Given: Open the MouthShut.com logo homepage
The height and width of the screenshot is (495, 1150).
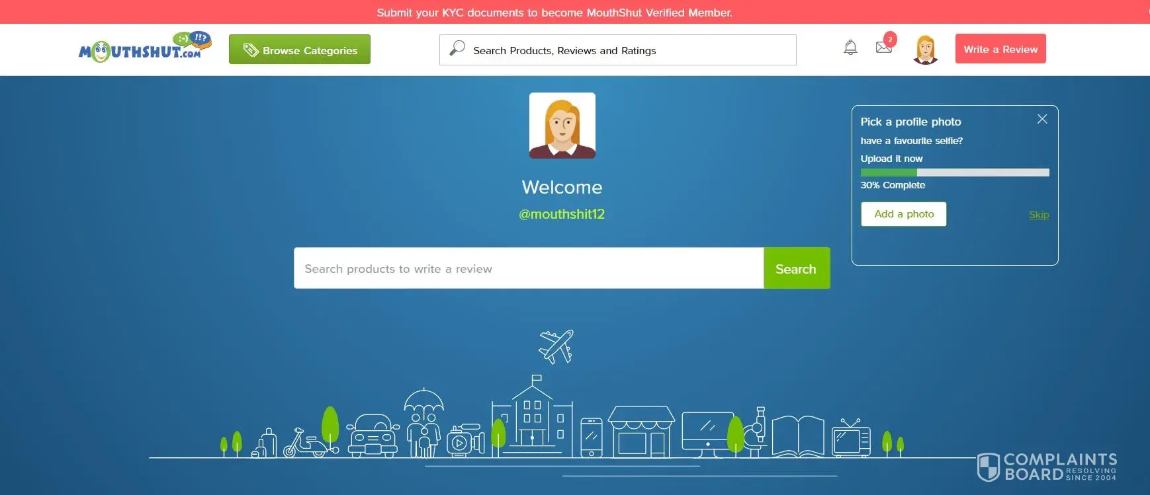Looking at the screenshot, I should point(145,48).
